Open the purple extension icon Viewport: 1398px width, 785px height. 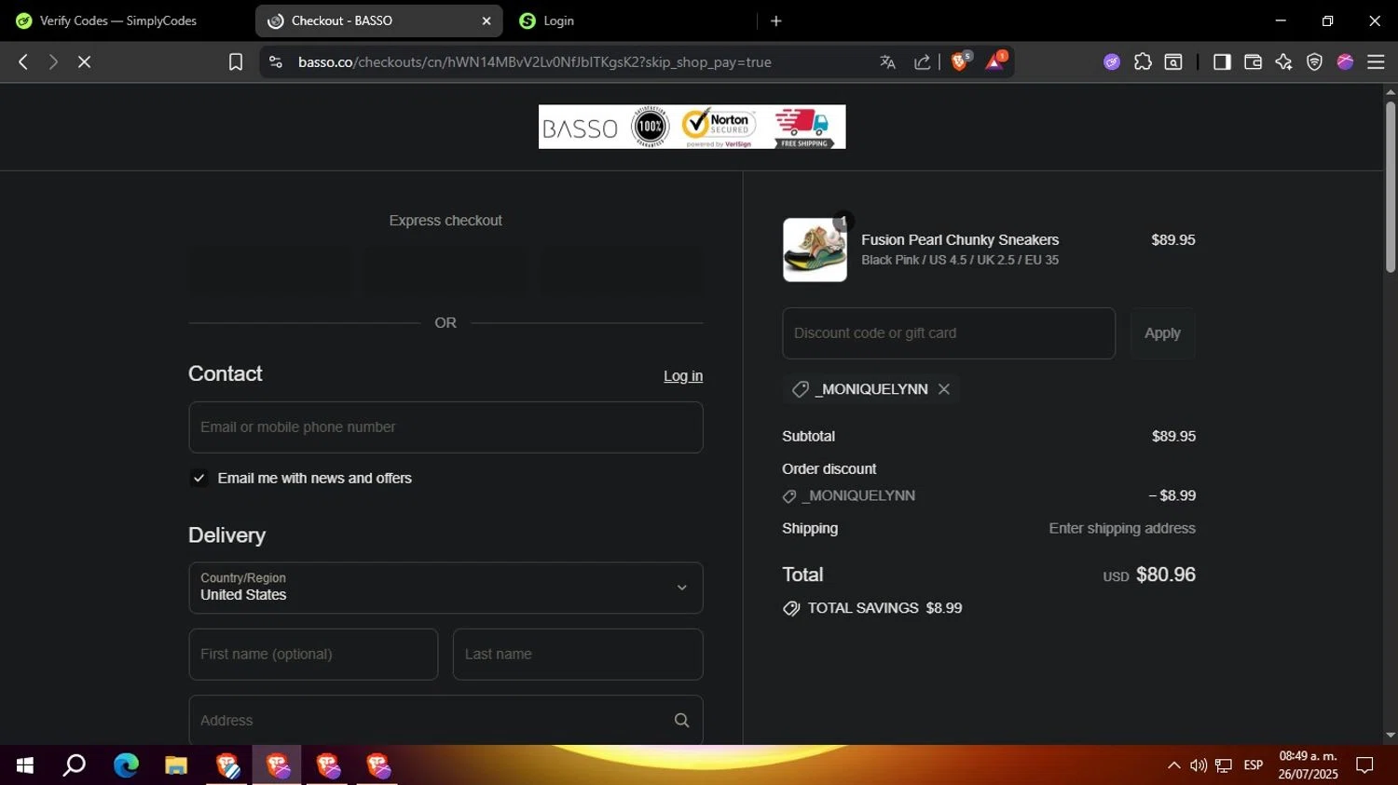coord(1112,61)
